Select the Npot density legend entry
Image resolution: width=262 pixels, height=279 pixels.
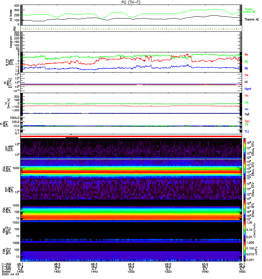coord(247,89)
